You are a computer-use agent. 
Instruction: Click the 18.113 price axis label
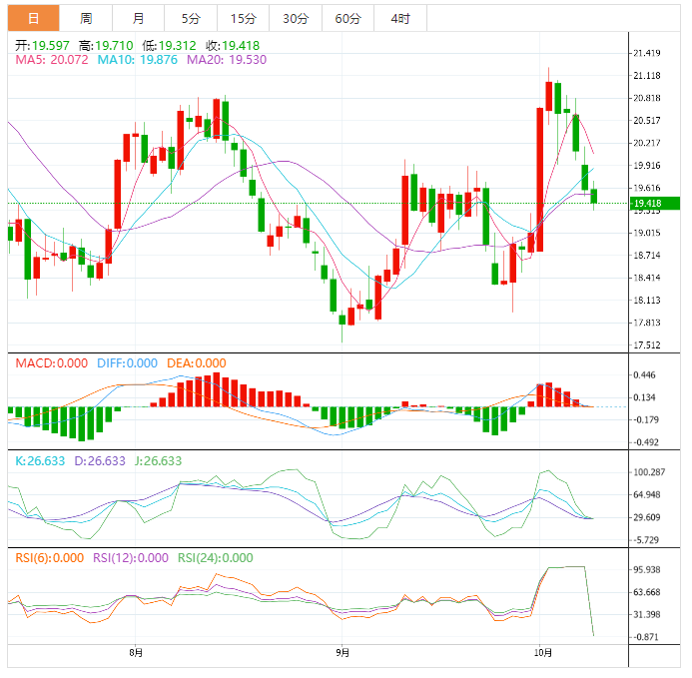(x=647, y=301)
